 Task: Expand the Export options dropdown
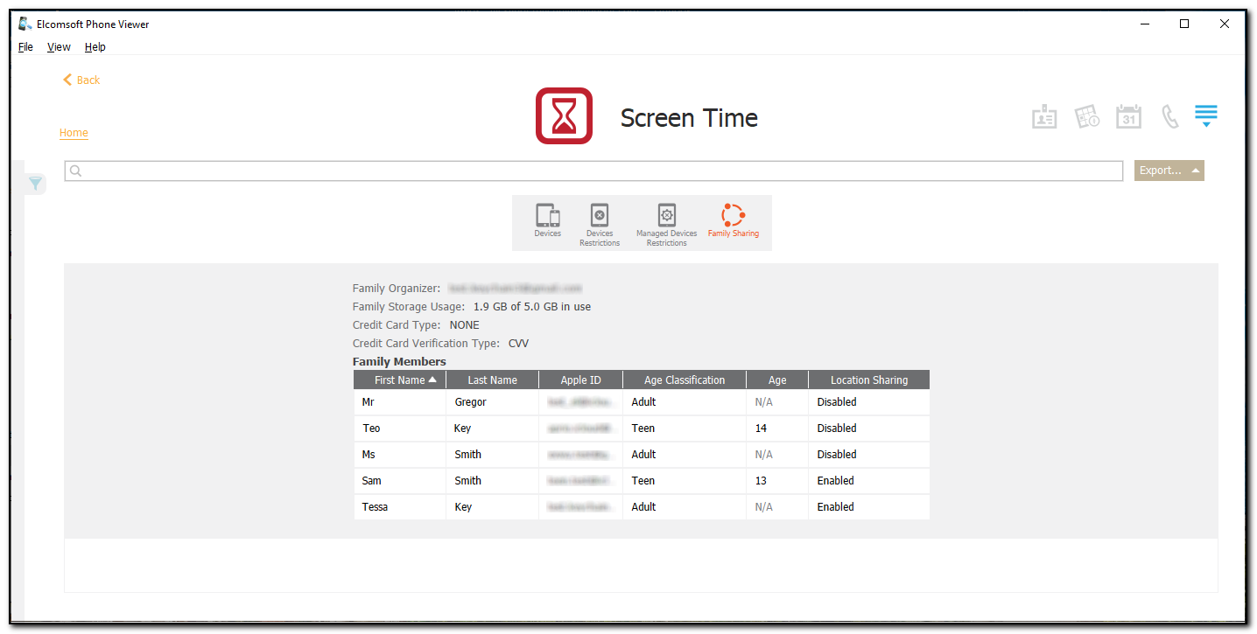click(x=1169, y=171)
